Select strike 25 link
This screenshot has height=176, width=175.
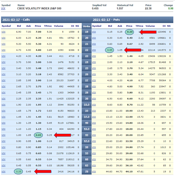(87, 68)
